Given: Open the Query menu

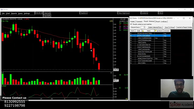Looking at the screenshot, I should tap(20, 13).
